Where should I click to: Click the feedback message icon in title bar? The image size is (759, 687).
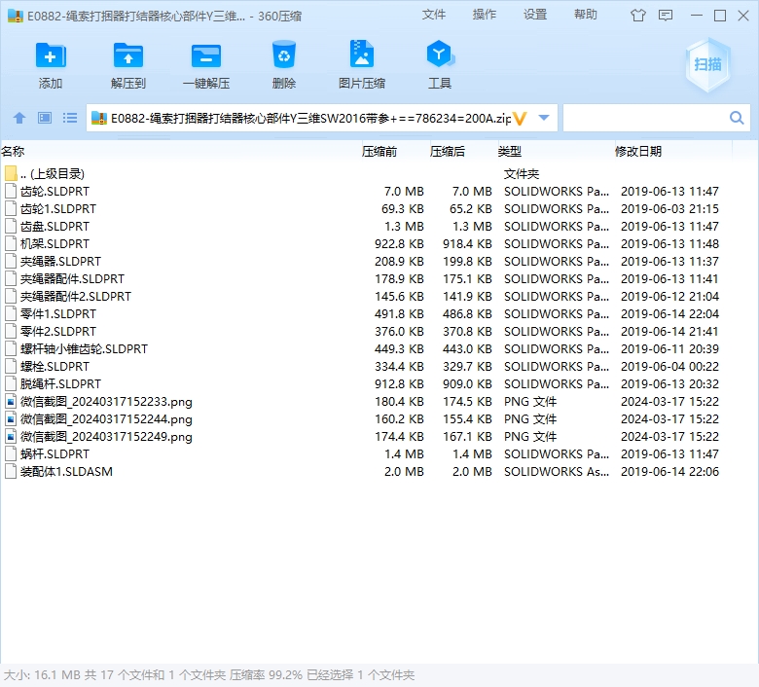pyautogui.click(x=666, y=16)
